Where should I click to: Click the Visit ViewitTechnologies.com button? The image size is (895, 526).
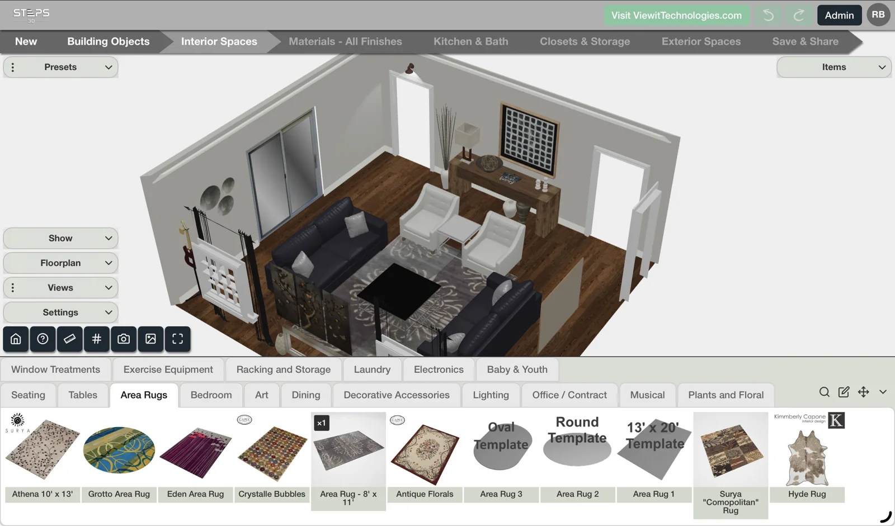coord(676,15)
